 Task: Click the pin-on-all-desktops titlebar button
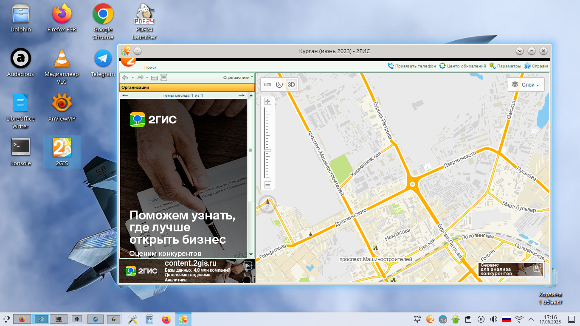(x=138, y=51)
